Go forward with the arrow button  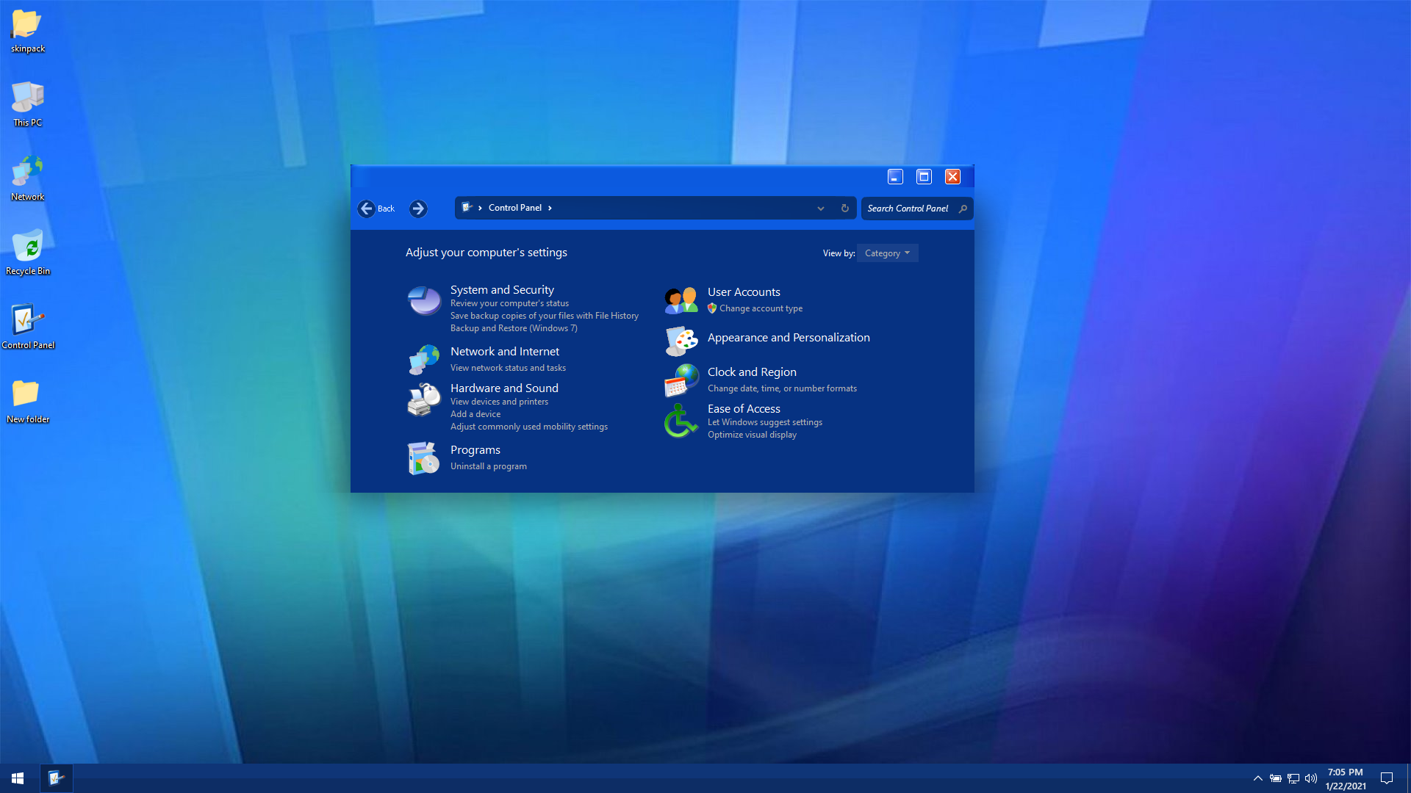[418, 209]
